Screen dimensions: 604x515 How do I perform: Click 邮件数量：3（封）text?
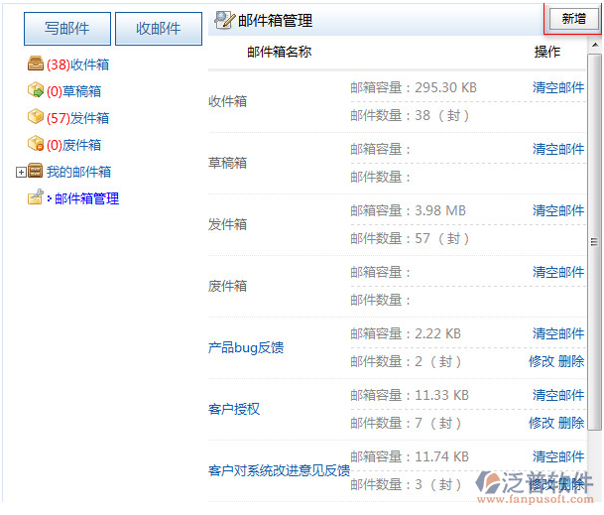pos(406,484)
